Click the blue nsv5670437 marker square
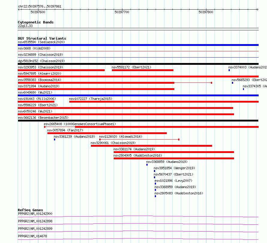The height and width of the screenshot is (243, 267). point(154,177)
